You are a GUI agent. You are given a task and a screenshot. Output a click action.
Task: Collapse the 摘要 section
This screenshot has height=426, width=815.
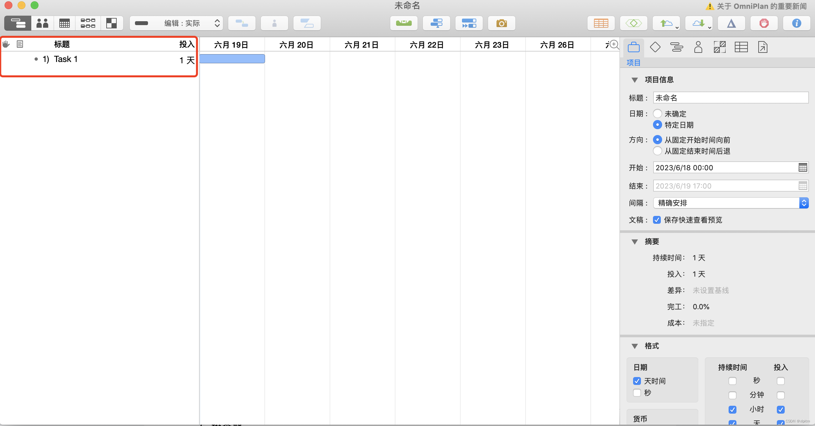pyautogui.click(x=634, y=242)
